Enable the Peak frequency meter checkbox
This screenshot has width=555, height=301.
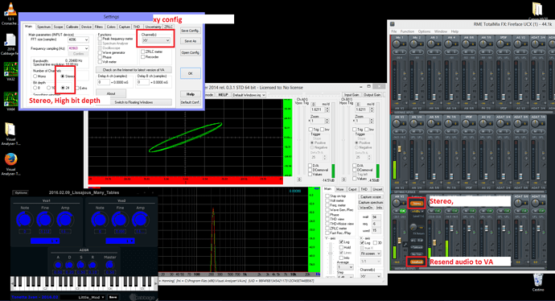101,39
